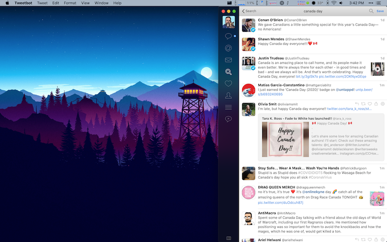Screen dimensions: 387x242
Task: Open DRAG QUEEN MERCH image thumbnail
Action: pos(377,199)
